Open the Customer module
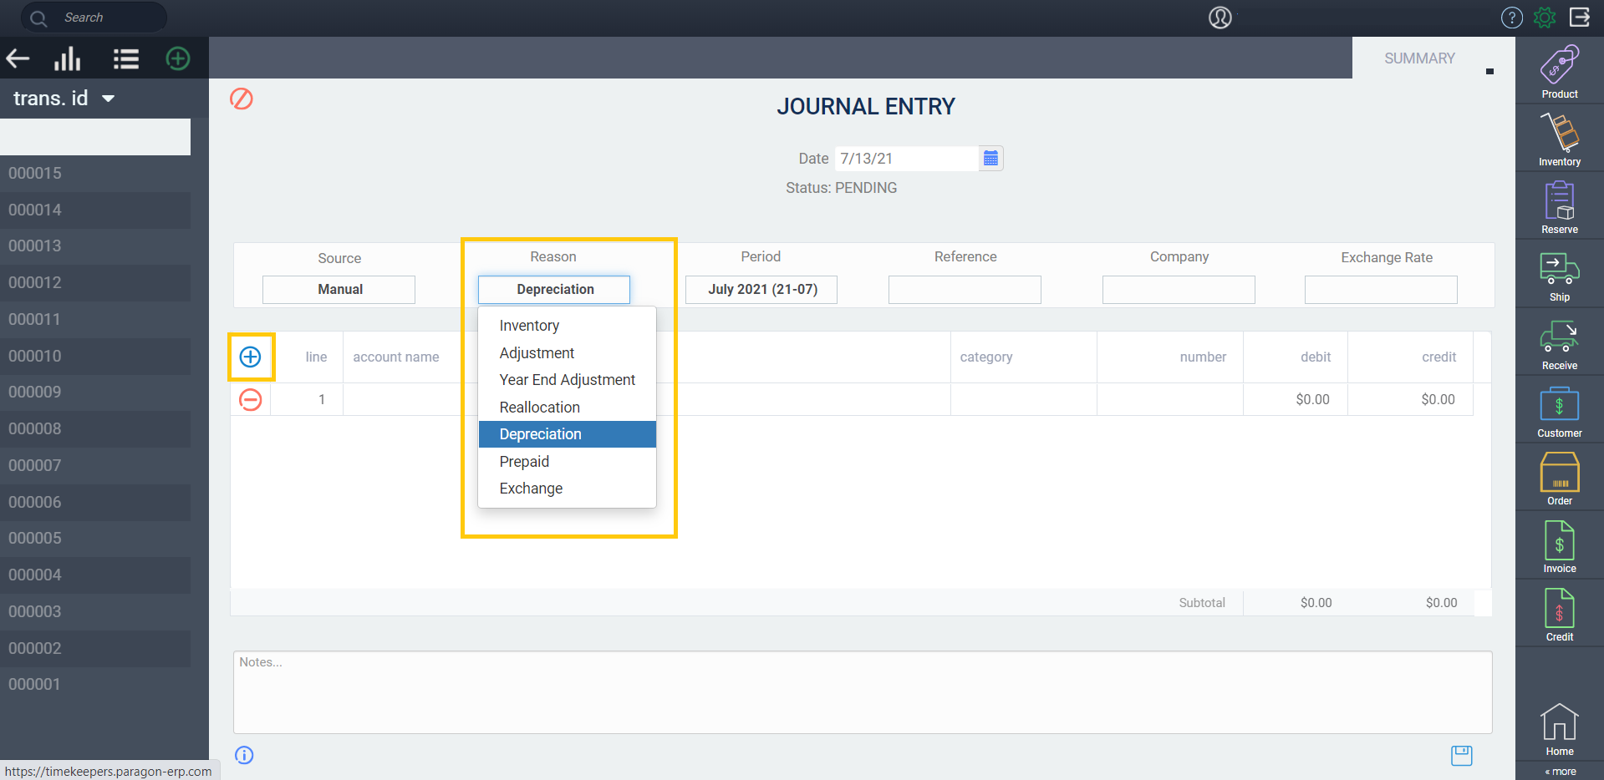This screenshot has height=780, width=1604. pyautogui.click(x=1560, y=411)
